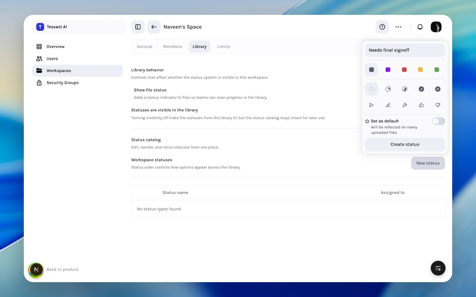Image resolution: width=476 pixels, height=297 pixels.
Task: Go back using the arrow button
Action: [154, 27]
